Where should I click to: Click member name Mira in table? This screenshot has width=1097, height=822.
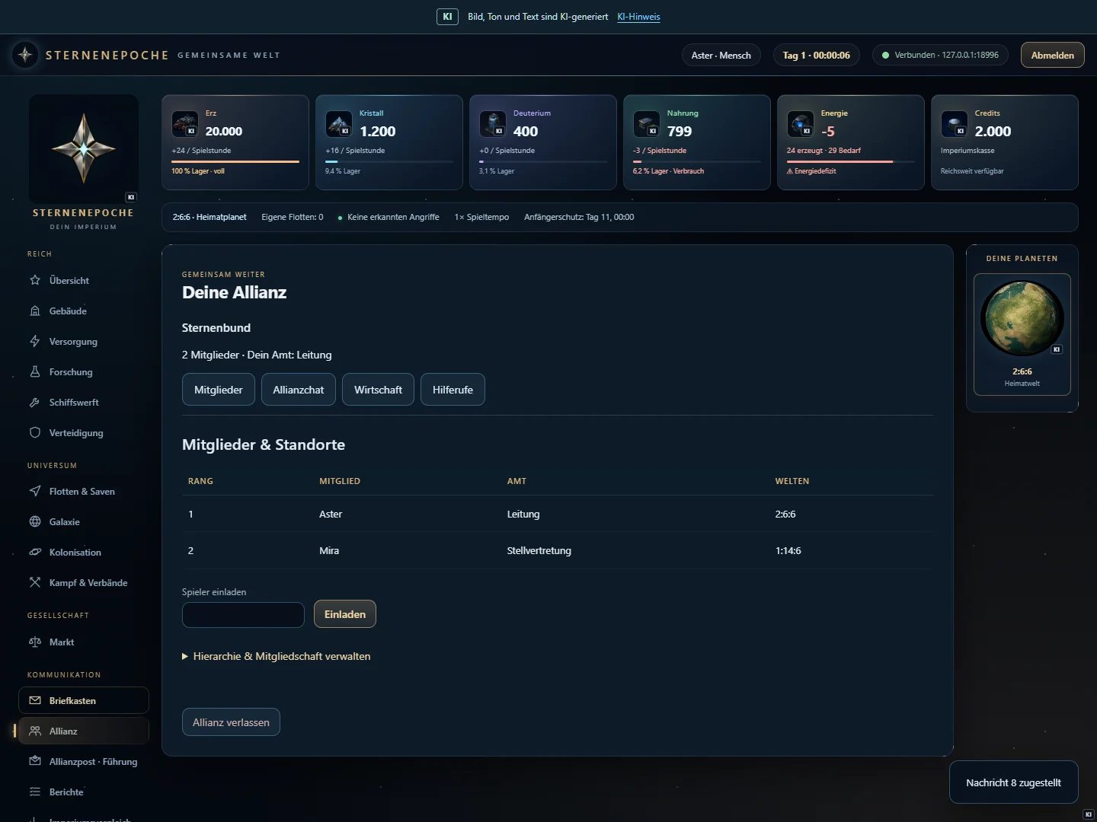329,550
